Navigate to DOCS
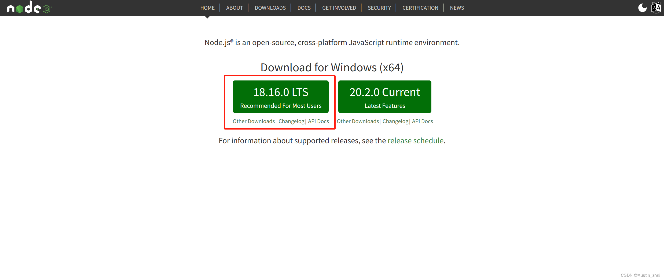This screenshot has height=280, width=664. [x=304, y=8]
